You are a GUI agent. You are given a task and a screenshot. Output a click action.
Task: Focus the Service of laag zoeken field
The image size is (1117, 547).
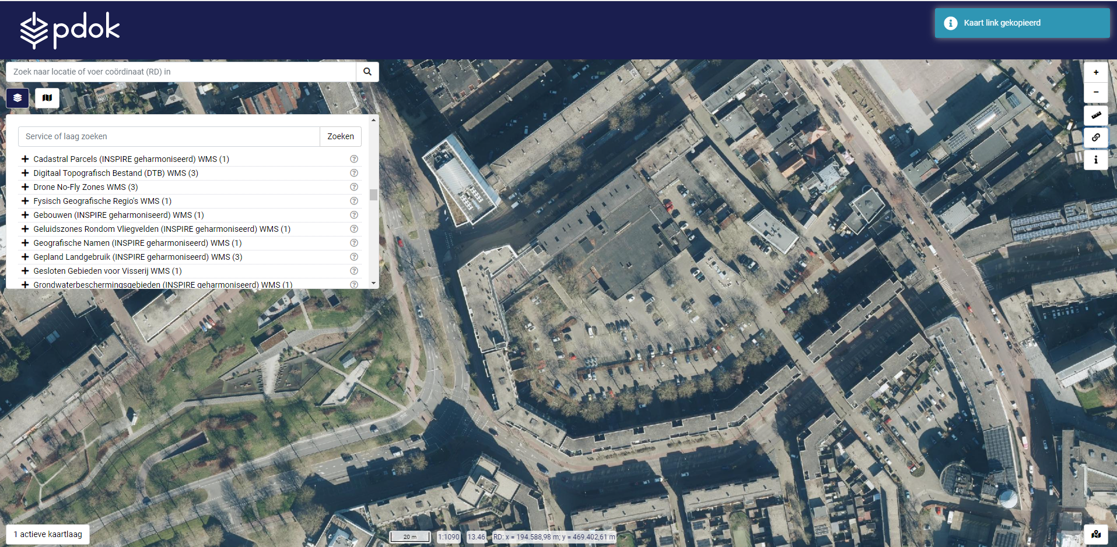(169, 136)
